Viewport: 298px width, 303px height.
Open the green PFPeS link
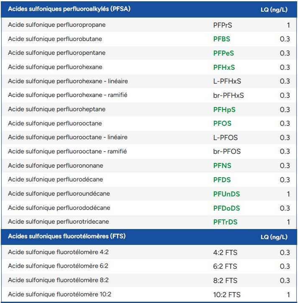coord(223,53)
